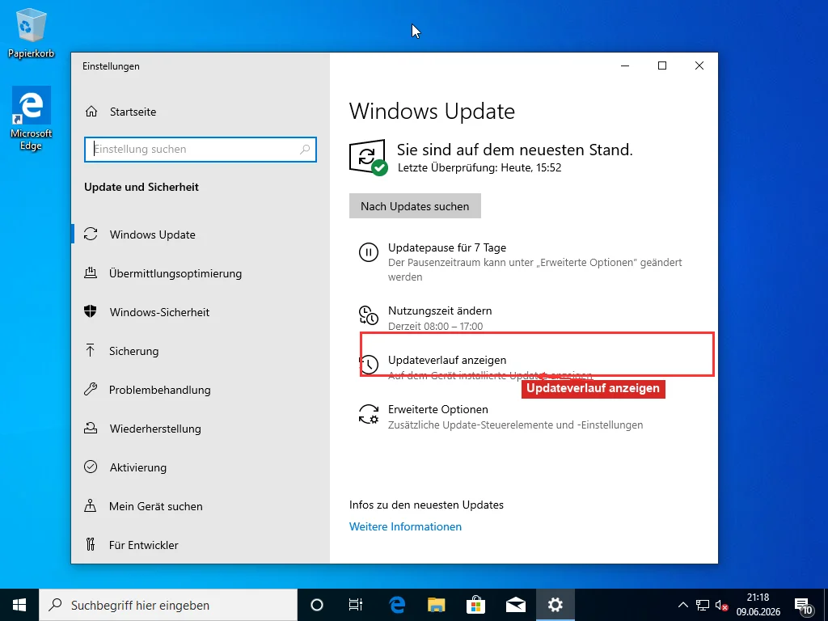Screen dimensions: 828x621
Task: Open Microsoft Store from taskbar
Action: click(475, 605)
